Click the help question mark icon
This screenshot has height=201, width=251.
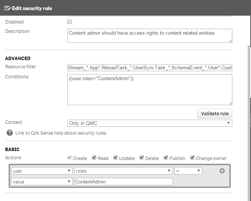10,133
